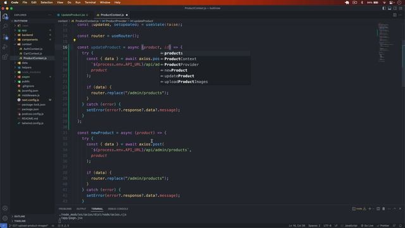
Task: Open terminal launch profile dropdown arrow
Action: (373, 208)
